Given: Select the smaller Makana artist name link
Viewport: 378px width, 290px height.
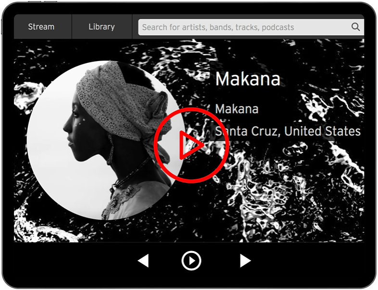Looking at the screenshot, I should point(237,109).
